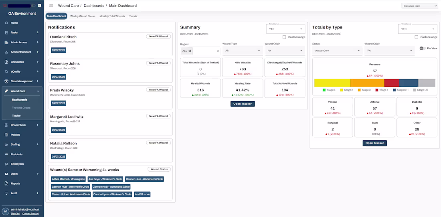This screenshot has height=217, width=441.
Task: Click the Home sidebar icon
Action: pos(6,23)
